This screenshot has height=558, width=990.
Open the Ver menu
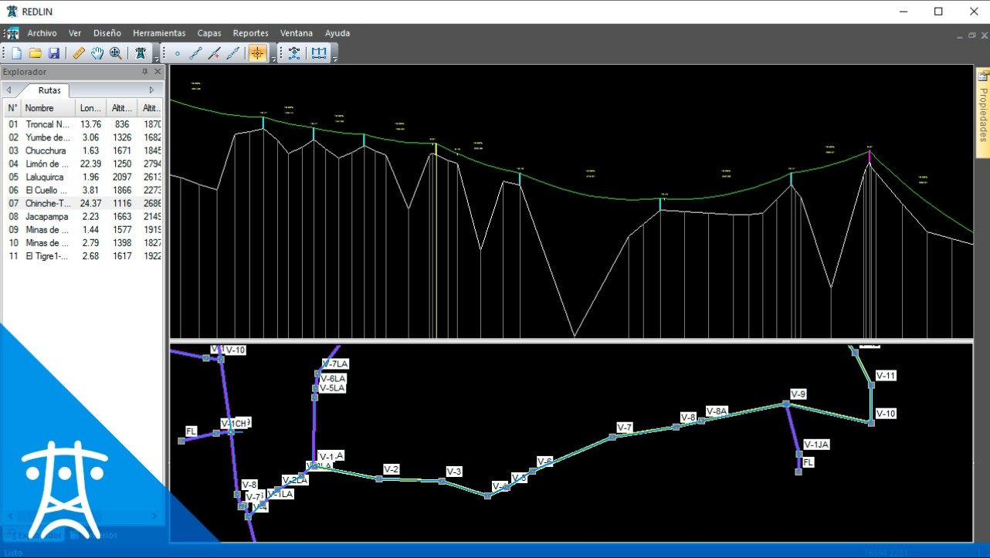coord(75,33)
